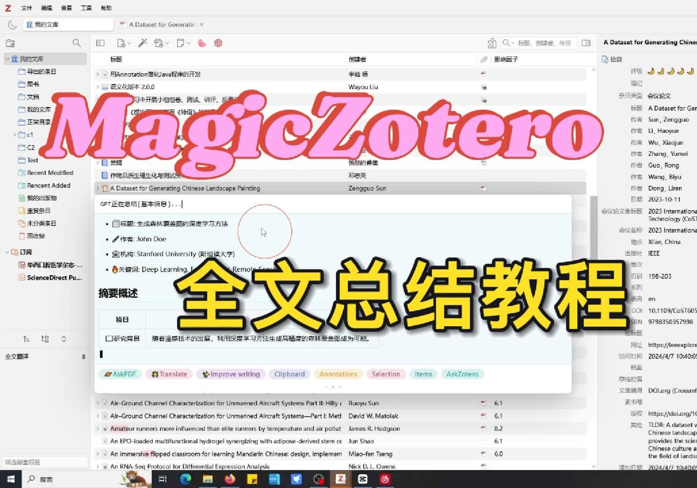Screen dimensions: 697x488
Task: Click the tag pane collapse/expand arrows icon
Action: pos(64,339)
